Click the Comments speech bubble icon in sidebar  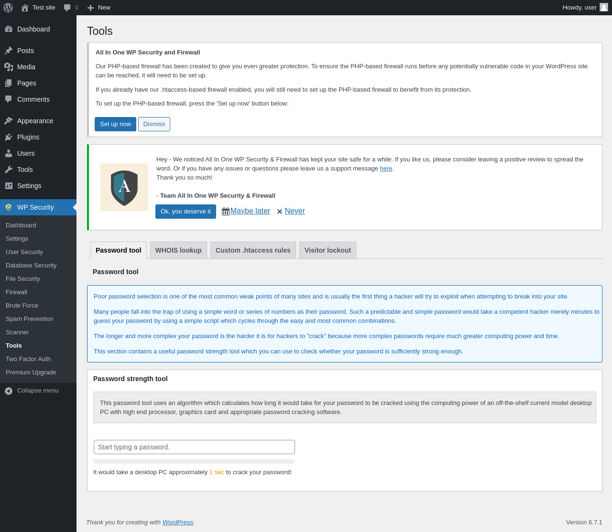point(9,99)
